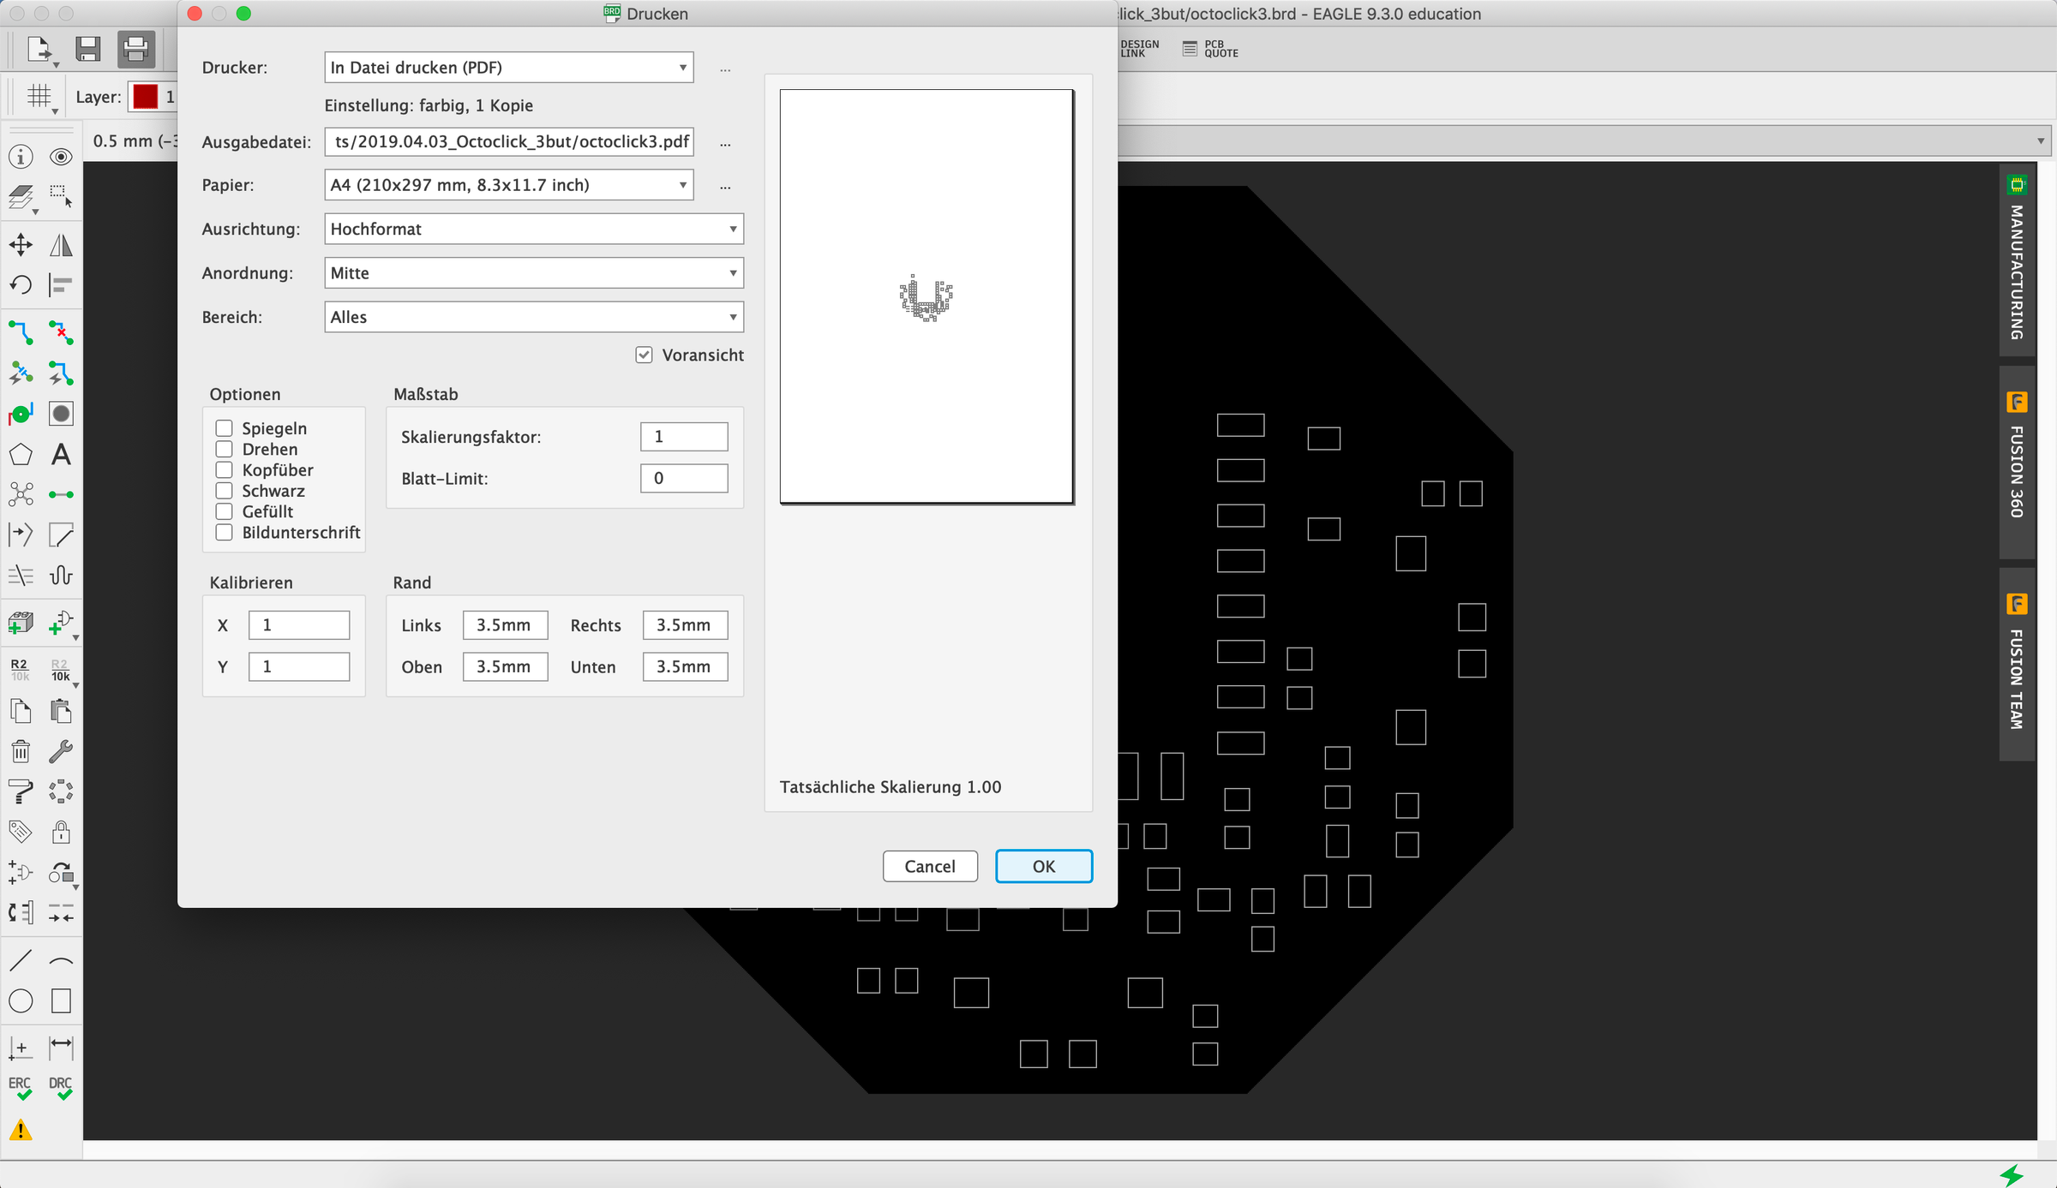Click the red layer color swatch
The image size is (2057, 1188).
146,97
